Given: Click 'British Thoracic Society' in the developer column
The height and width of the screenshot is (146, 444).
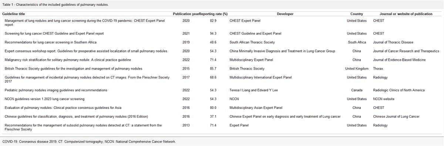Looking at the screenshot, I should [x=247, y=69].
